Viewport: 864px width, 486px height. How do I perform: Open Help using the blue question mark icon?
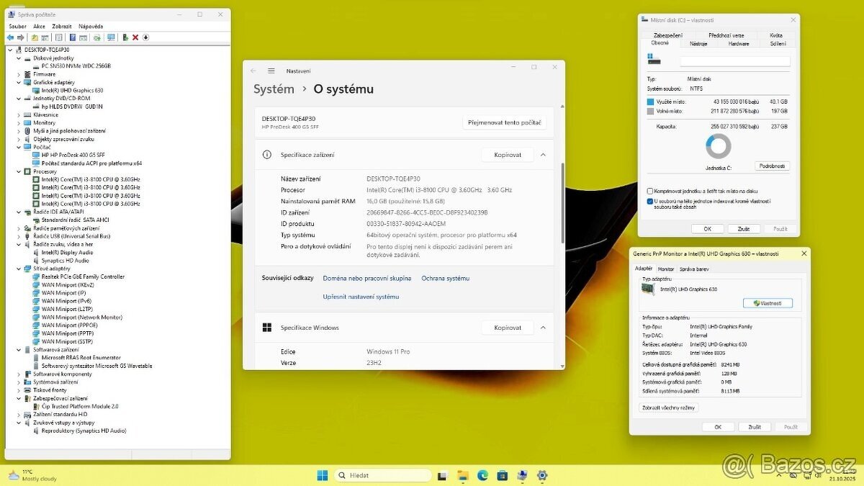(x=73, y=37)
